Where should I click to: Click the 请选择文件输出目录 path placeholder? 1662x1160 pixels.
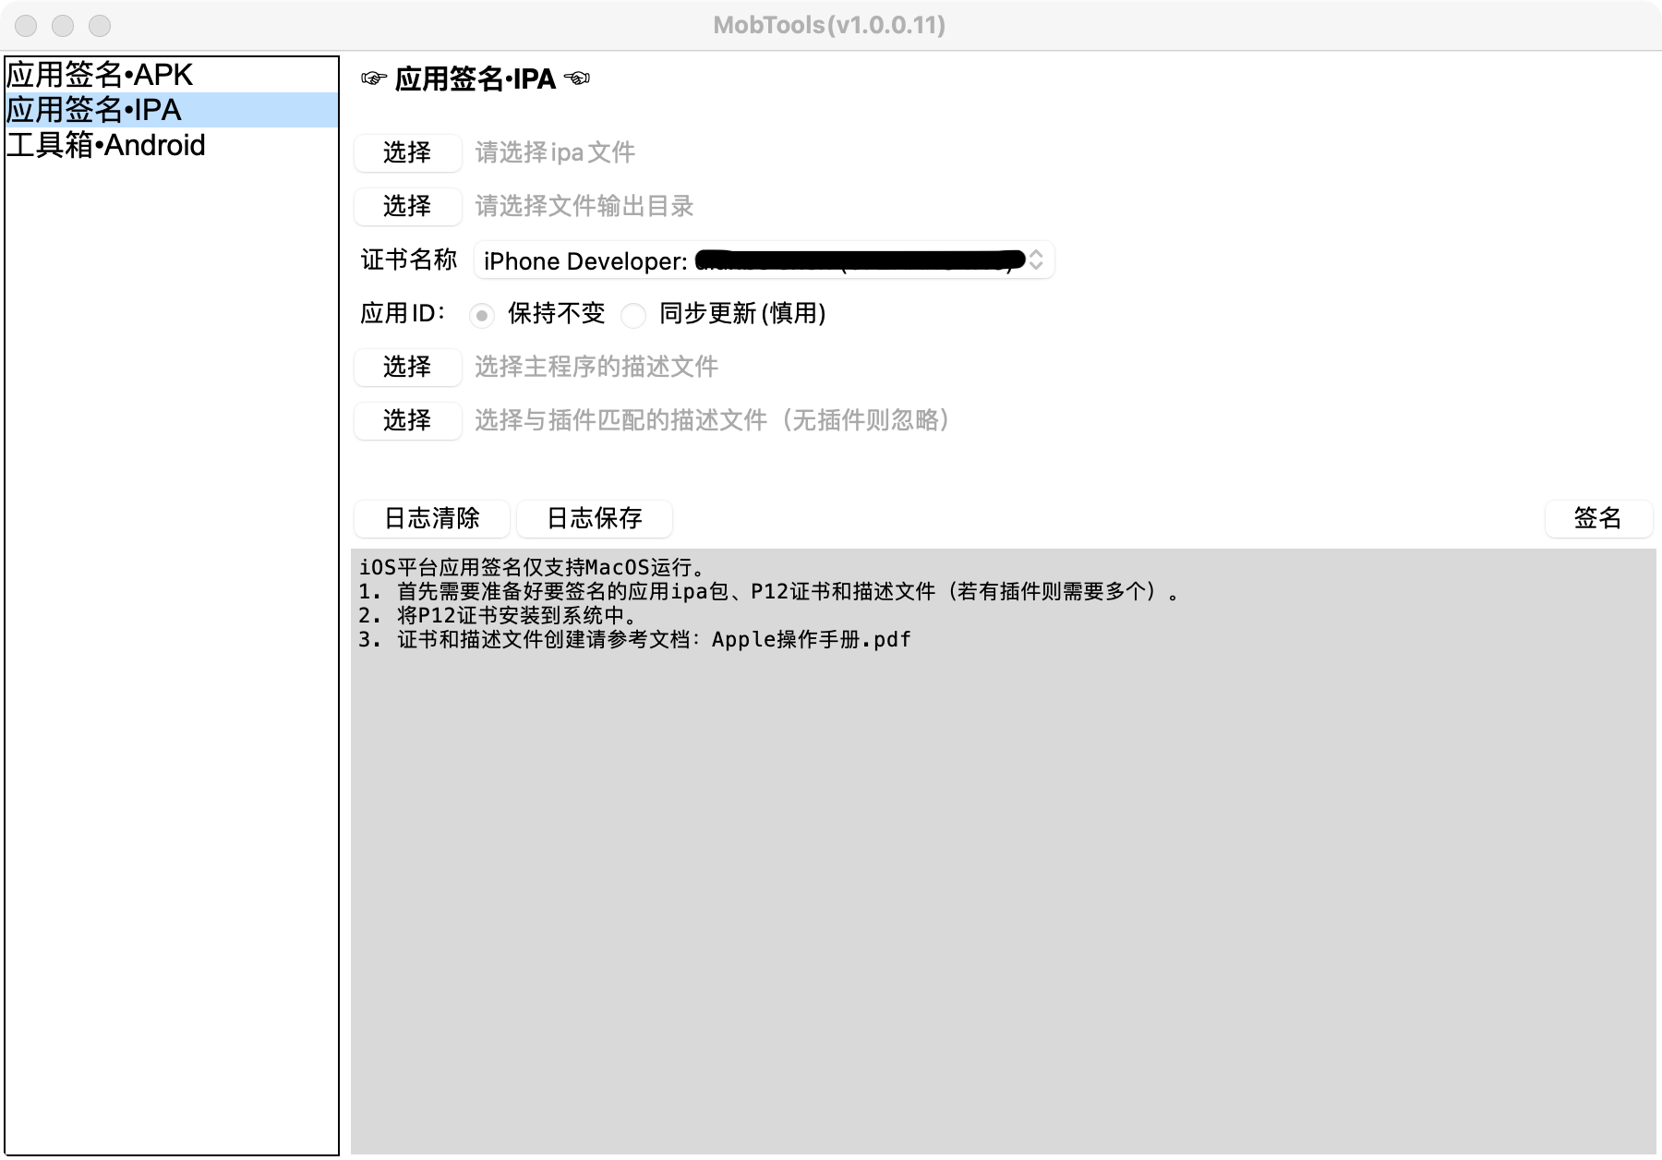coord(584,206)
